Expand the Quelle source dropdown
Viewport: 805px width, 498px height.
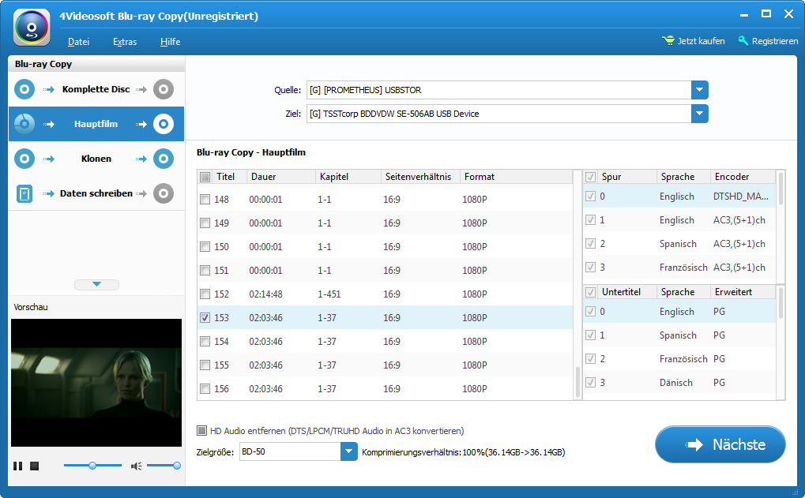point(699,90)
